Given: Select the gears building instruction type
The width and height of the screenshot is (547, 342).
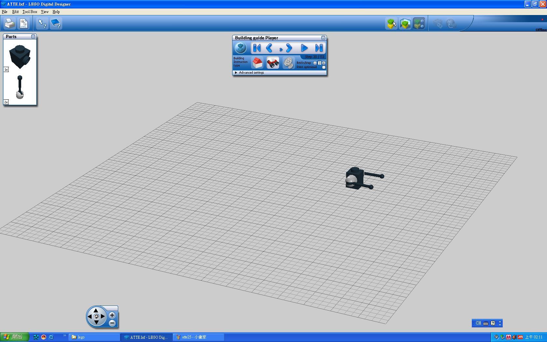Looking at the screenshot, I should click(288, 62).
